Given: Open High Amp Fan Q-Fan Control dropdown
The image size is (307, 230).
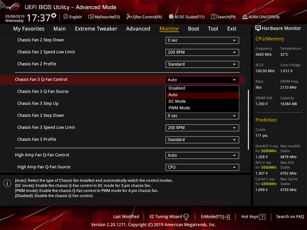Looking at the screenshot, I should pos(202,155).
